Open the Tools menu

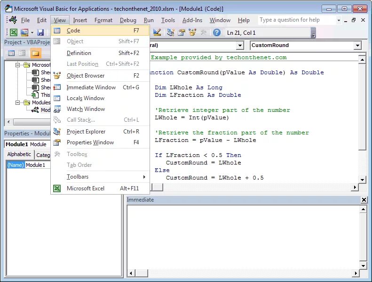click(x=168, y=20)
